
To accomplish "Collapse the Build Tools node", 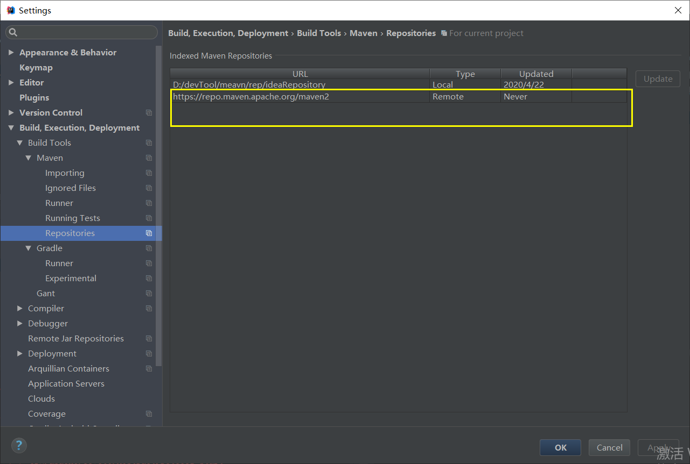I will (20, 142).
